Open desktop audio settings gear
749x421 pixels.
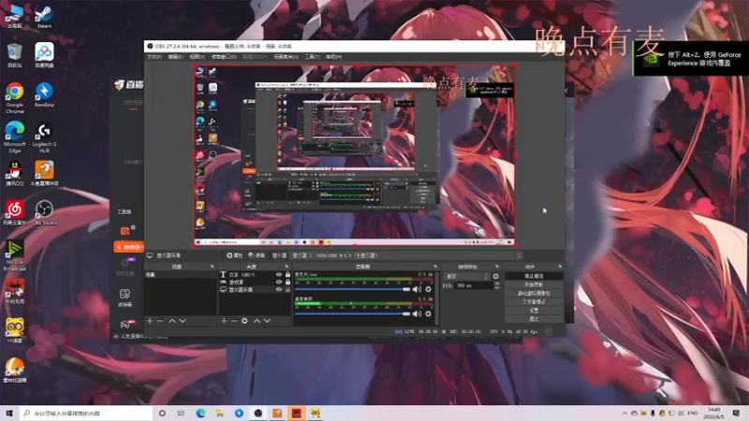428,313
